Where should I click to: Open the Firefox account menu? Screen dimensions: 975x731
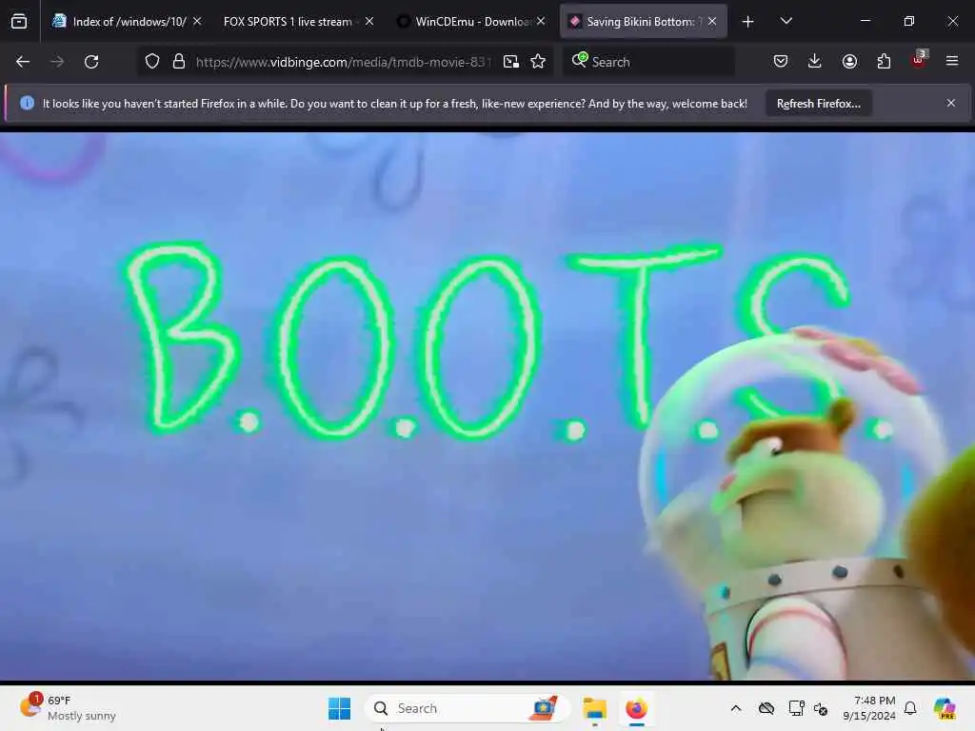[x=849, y=62]
